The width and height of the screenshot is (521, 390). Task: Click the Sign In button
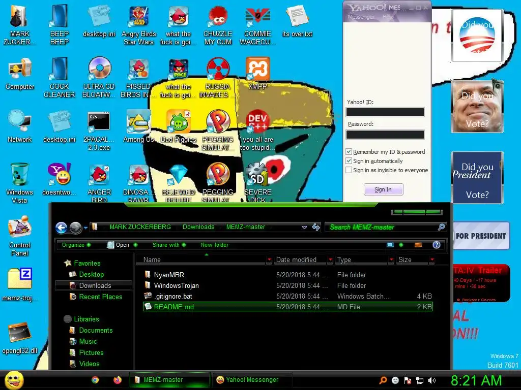pyautogui.click(x=383, y=189)
